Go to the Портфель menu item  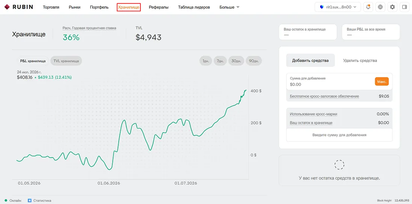pos(99,7)
